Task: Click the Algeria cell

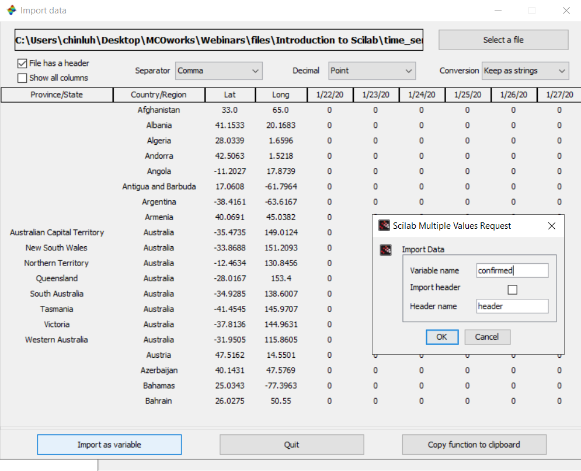Action: coord(159,141)
